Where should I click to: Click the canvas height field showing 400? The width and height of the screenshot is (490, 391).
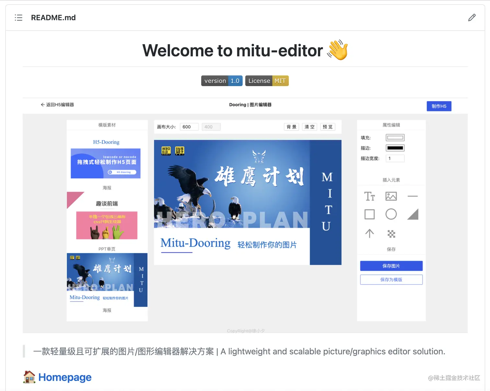pyautogui.click(x=211, y=127)
